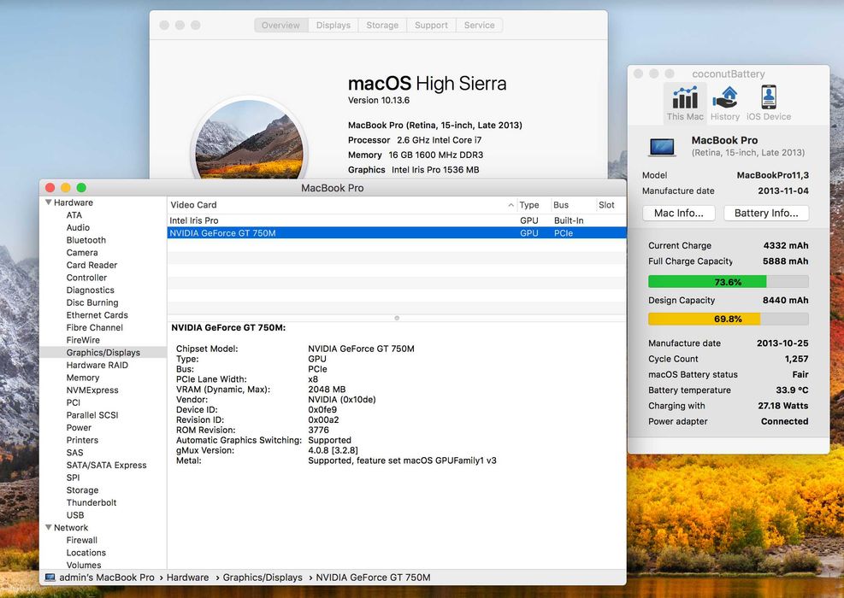Click the MacBook laptop icon in coconutBattery

point(662,147)
